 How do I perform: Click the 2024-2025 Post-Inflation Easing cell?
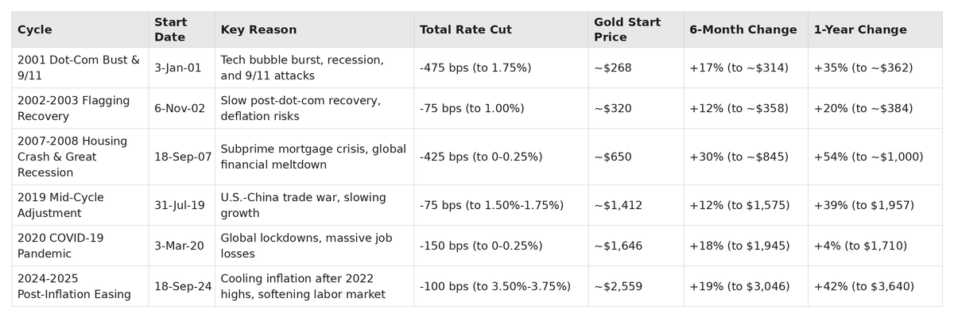(74, 286)
